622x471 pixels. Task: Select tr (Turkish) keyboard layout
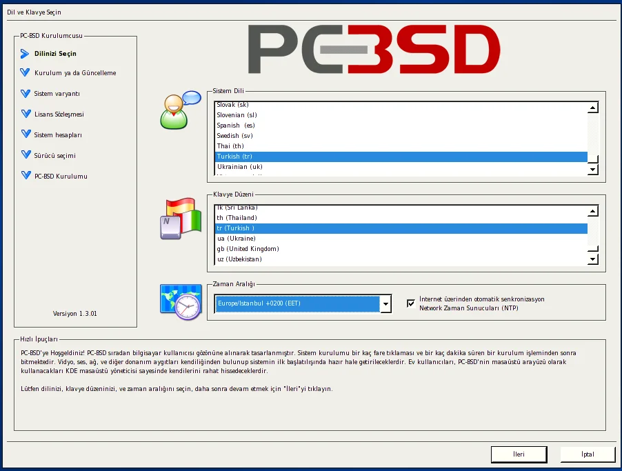401,228
